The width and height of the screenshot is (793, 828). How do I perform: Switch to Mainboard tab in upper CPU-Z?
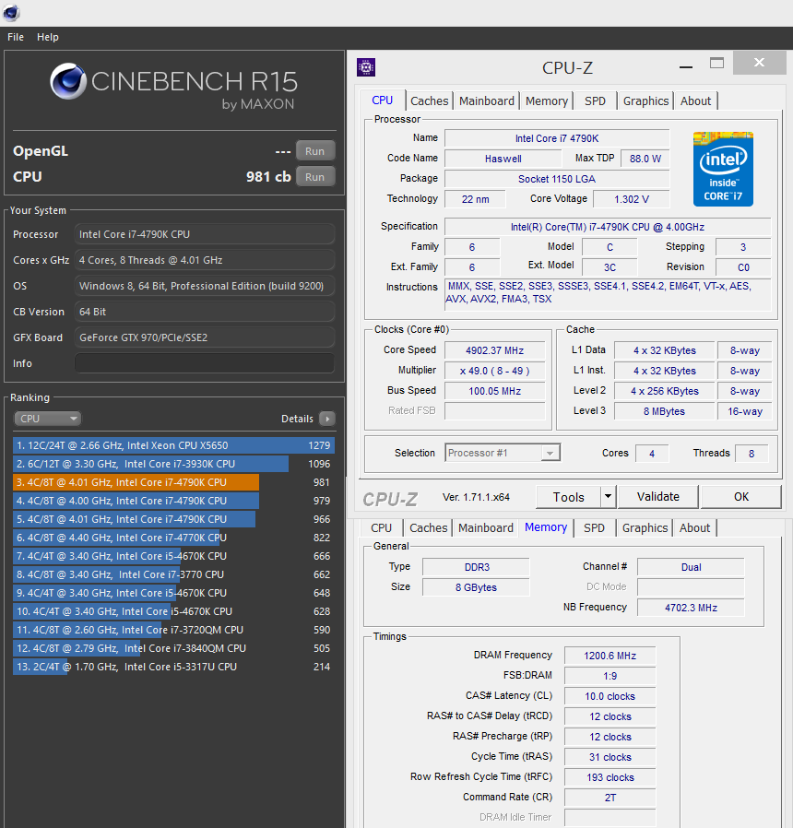[486, 101]
